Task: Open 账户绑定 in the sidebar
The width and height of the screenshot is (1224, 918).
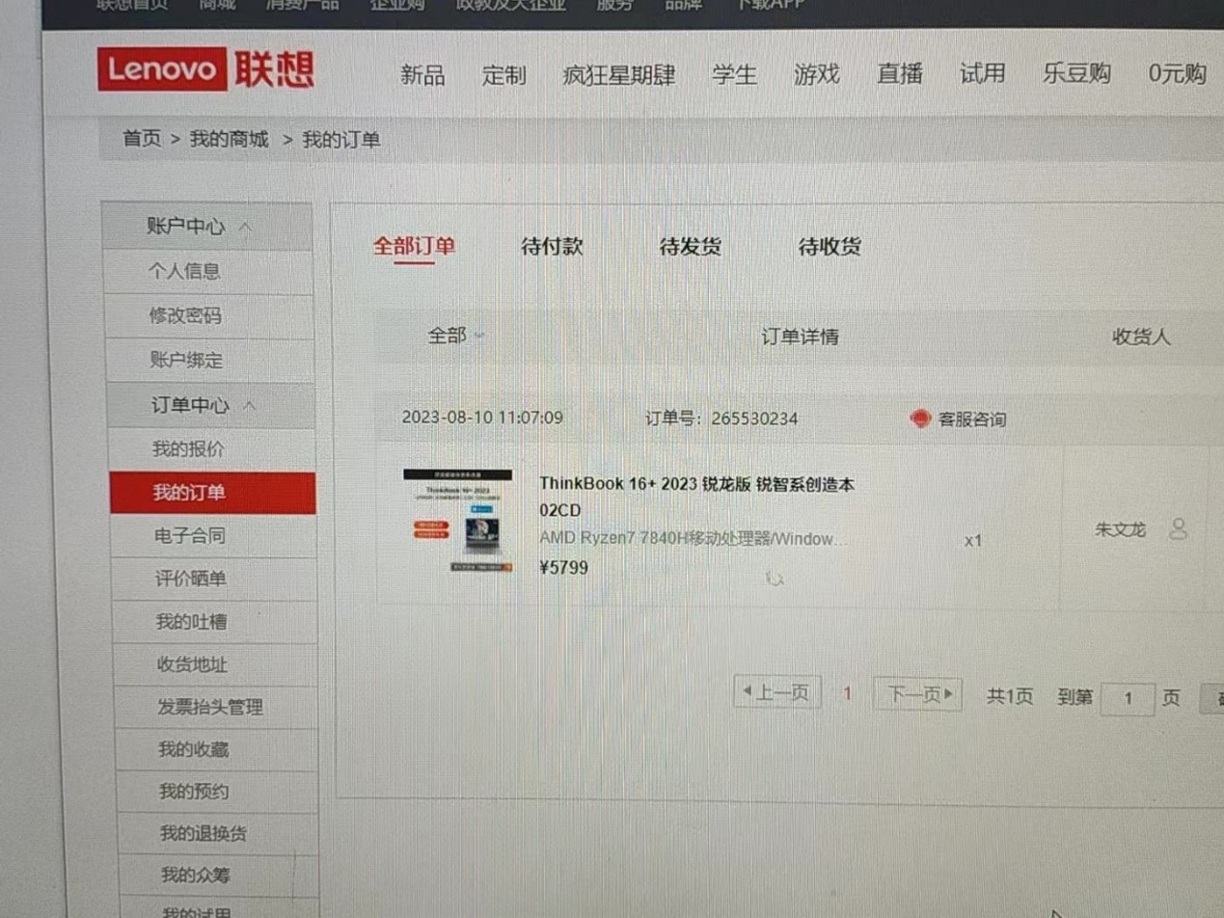Action: click(x=186, y=361)
